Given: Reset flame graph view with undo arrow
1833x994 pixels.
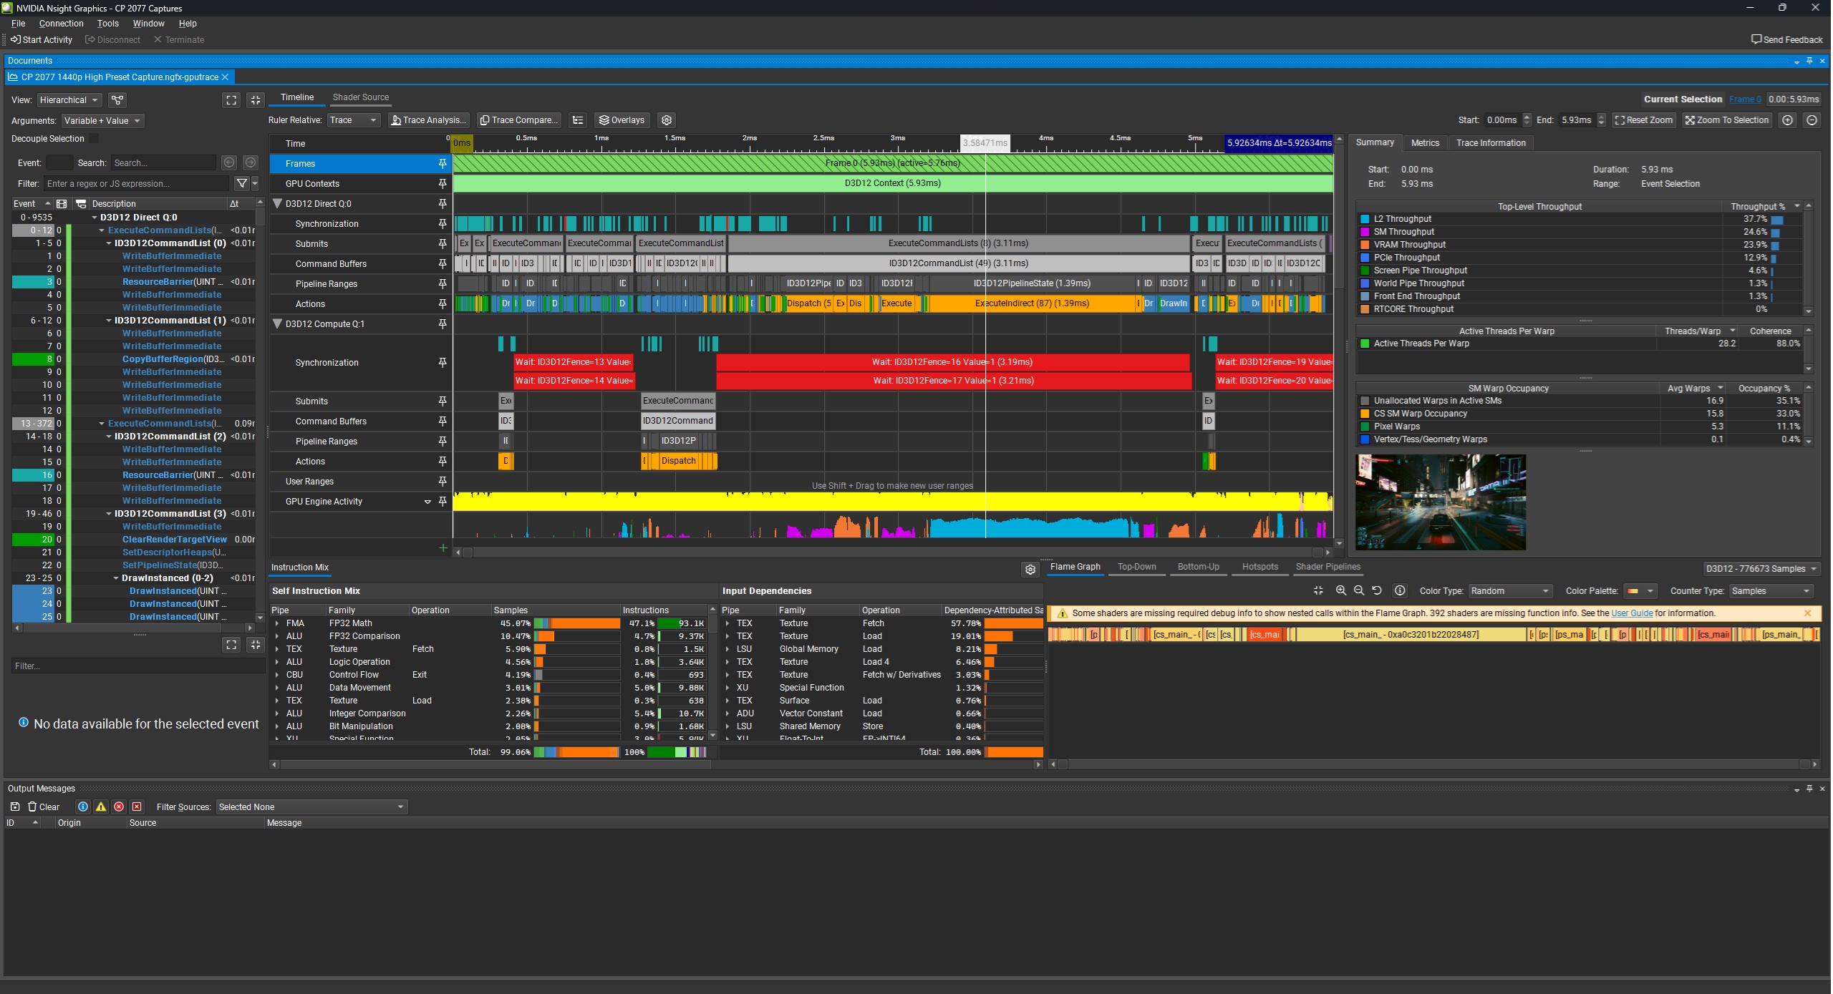Looking at the screenshot, I should pyautogui.click(x=1377, y=591).
